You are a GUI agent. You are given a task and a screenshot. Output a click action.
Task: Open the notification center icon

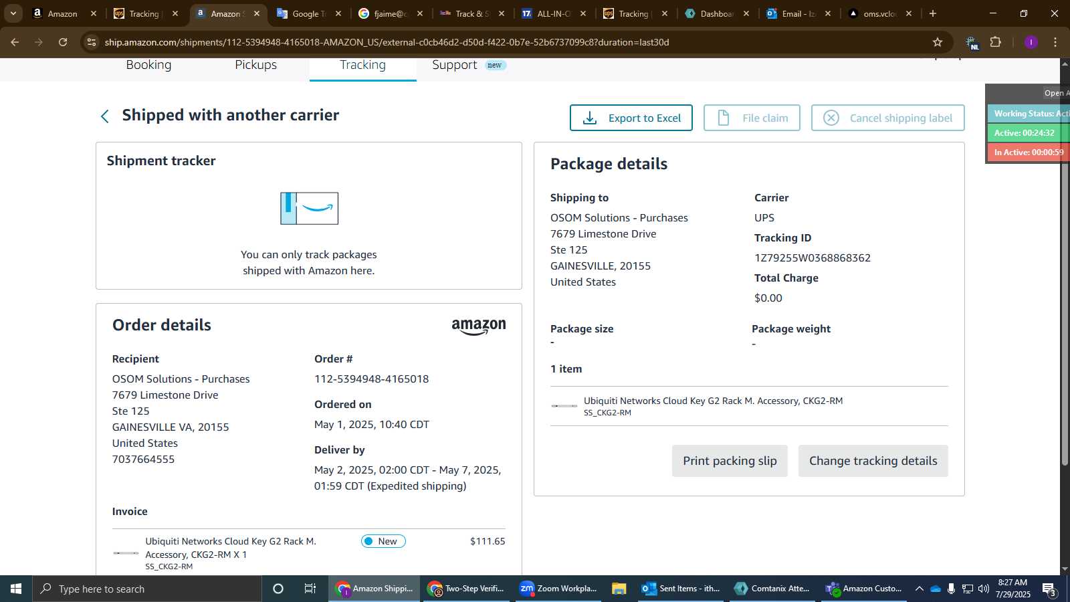1049,589
